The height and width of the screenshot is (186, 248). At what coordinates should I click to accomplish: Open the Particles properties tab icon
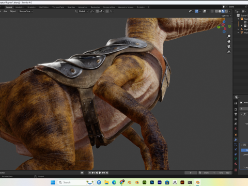click(x=236, y=145)
